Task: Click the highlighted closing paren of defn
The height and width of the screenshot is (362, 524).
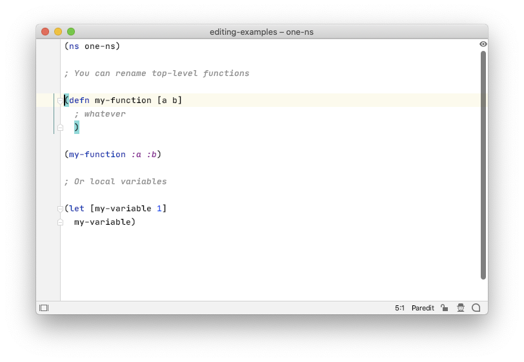Action: (x=77, y=127)
